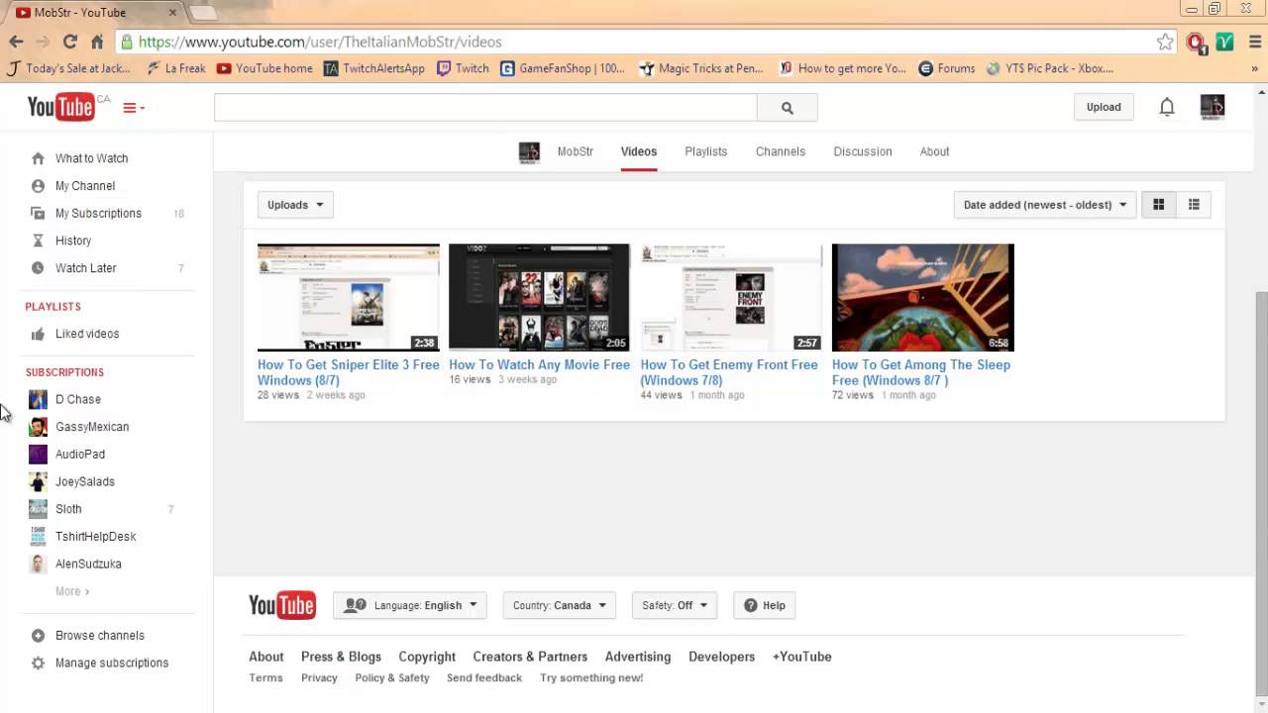Open the Creators & Partners footer link

tap(530, 657)
